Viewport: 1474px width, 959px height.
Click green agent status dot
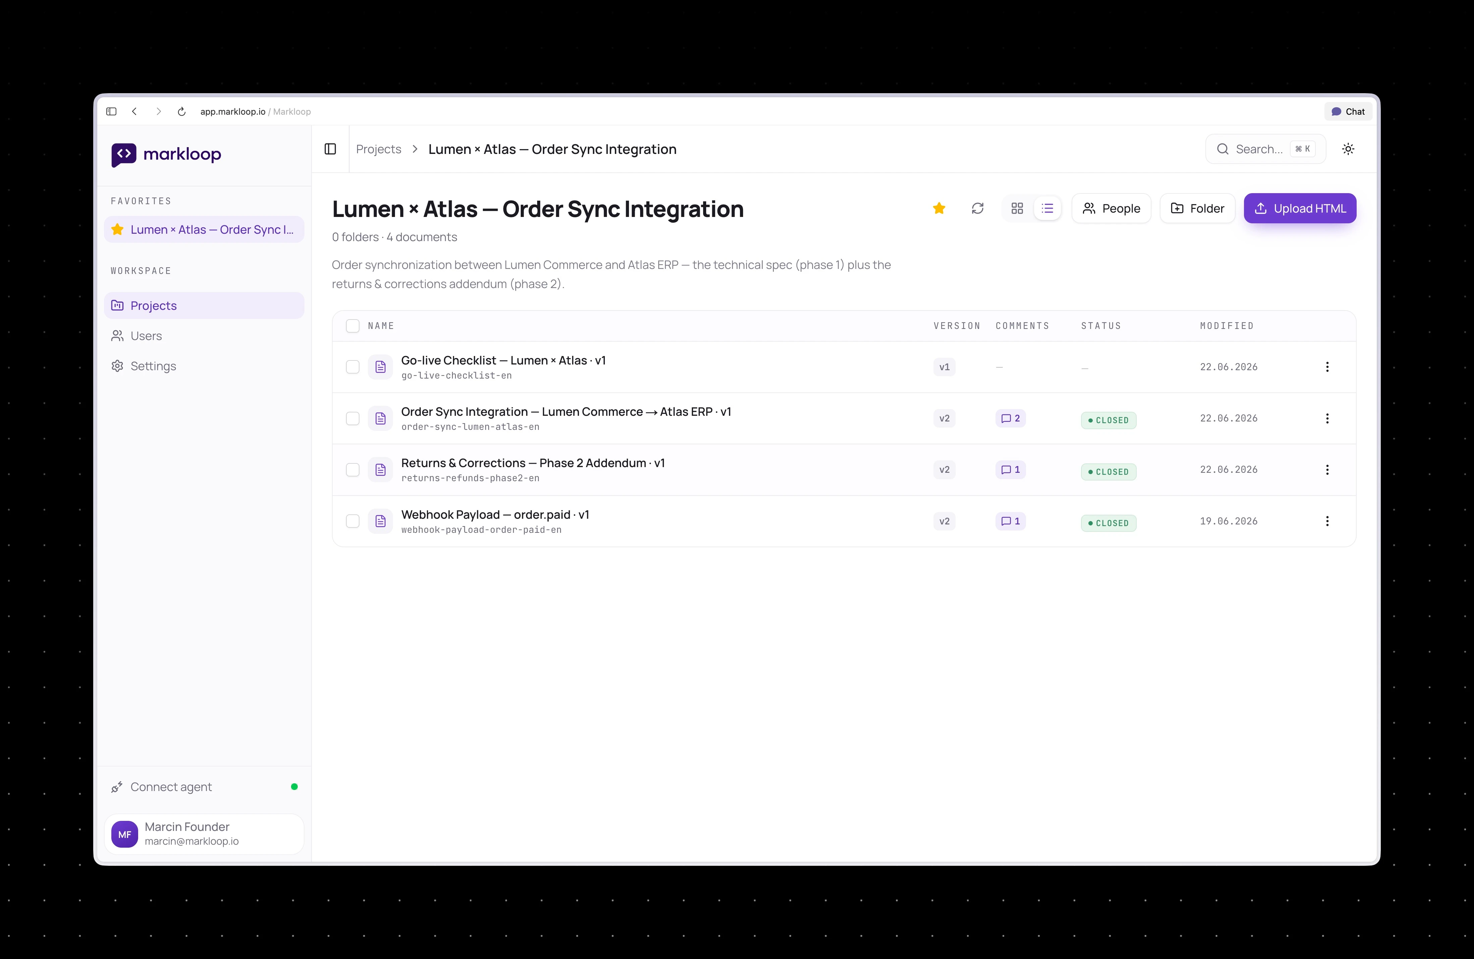coord(294,787)
